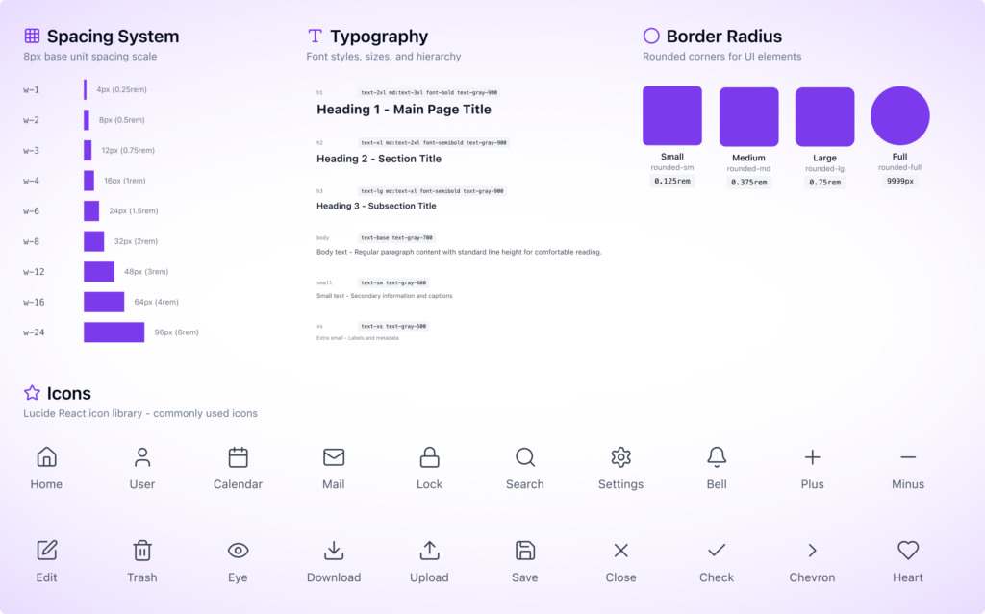Select the User icon
The height and width of the screenshot is (614, 985).
point(142,457)
